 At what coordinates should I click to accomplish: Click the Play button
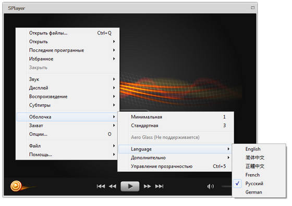click(x=130, y=186)
